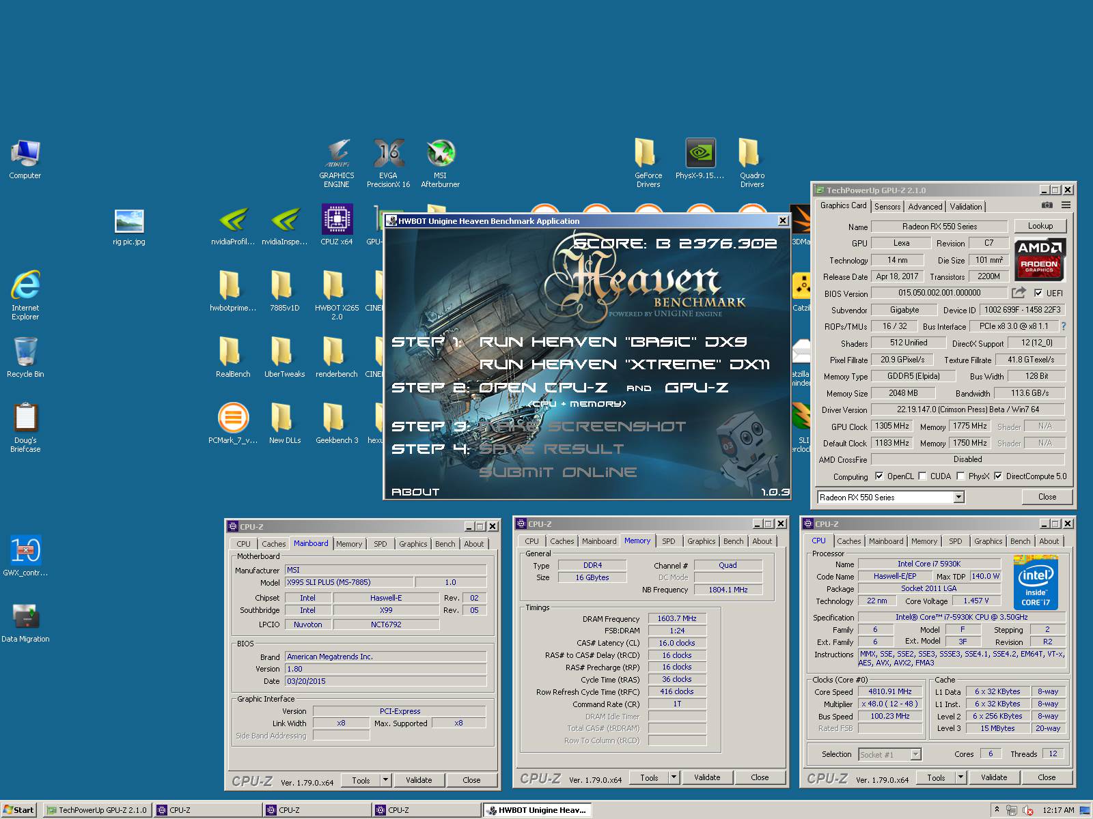Click GPU-Z screenshot camera icon
Screen dimensions: 1093x819
coord(1047,205)
